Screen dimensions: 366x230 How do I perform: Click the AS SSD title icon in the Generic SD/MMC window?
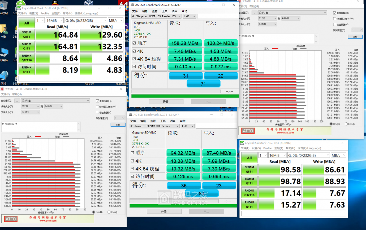pos(131,115)
